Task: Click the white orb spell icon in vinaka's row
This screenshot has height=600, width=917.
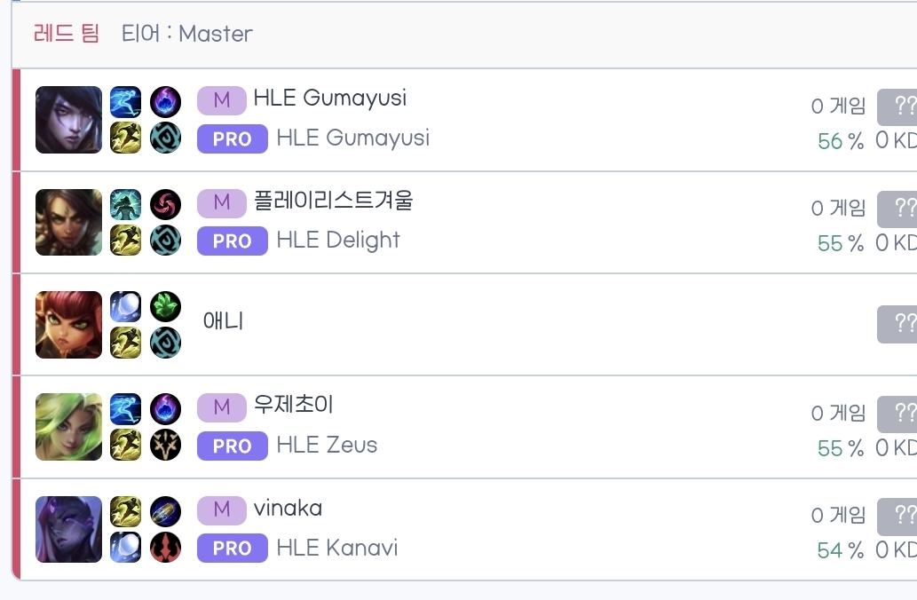Action: (125, 547)
